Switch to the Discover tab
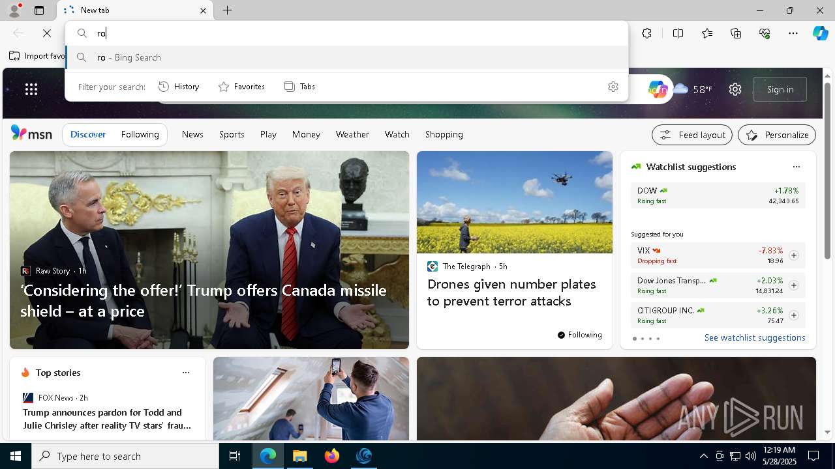The width and height of the screenshot is (835, 469). (x=88, y=134)
